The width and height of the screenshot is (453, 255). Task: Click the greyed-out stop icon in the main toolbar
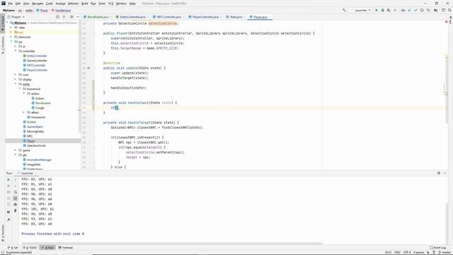tap(395, 10)
